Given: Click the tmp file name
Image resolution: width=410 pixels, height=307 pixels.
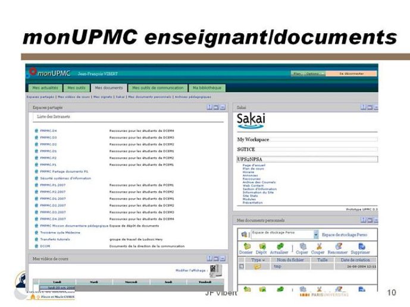Looking at the screenshot, I should pos(277,266).
